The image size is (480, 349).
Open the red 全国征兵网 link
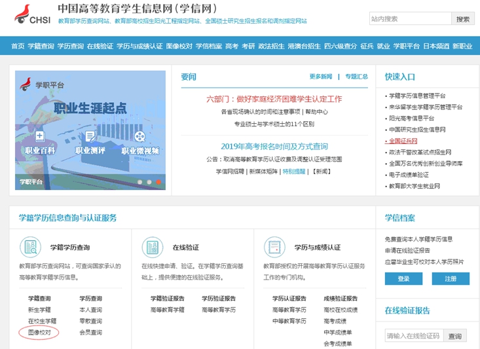pos(403,141)
